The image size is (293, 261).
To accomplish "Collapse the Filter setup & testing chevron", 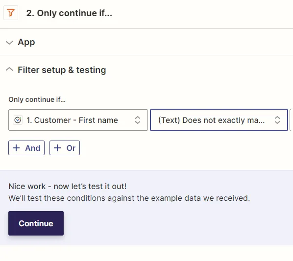I will [9, 70].
